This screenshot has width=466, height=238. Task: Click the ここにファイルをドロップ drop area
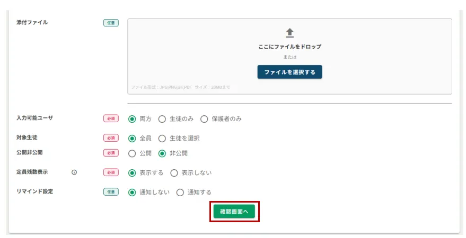(x=289, y=57)
